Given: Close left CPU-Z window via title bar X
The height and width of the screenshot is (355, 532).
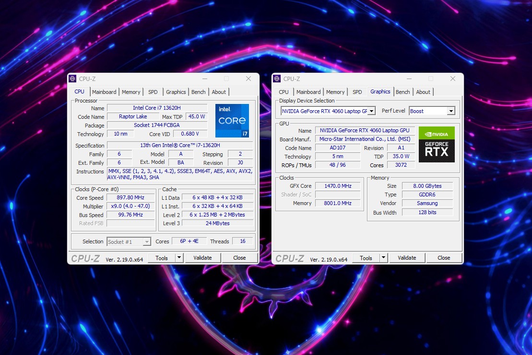Looking at the screenshot, I should (x=248, y=79).
